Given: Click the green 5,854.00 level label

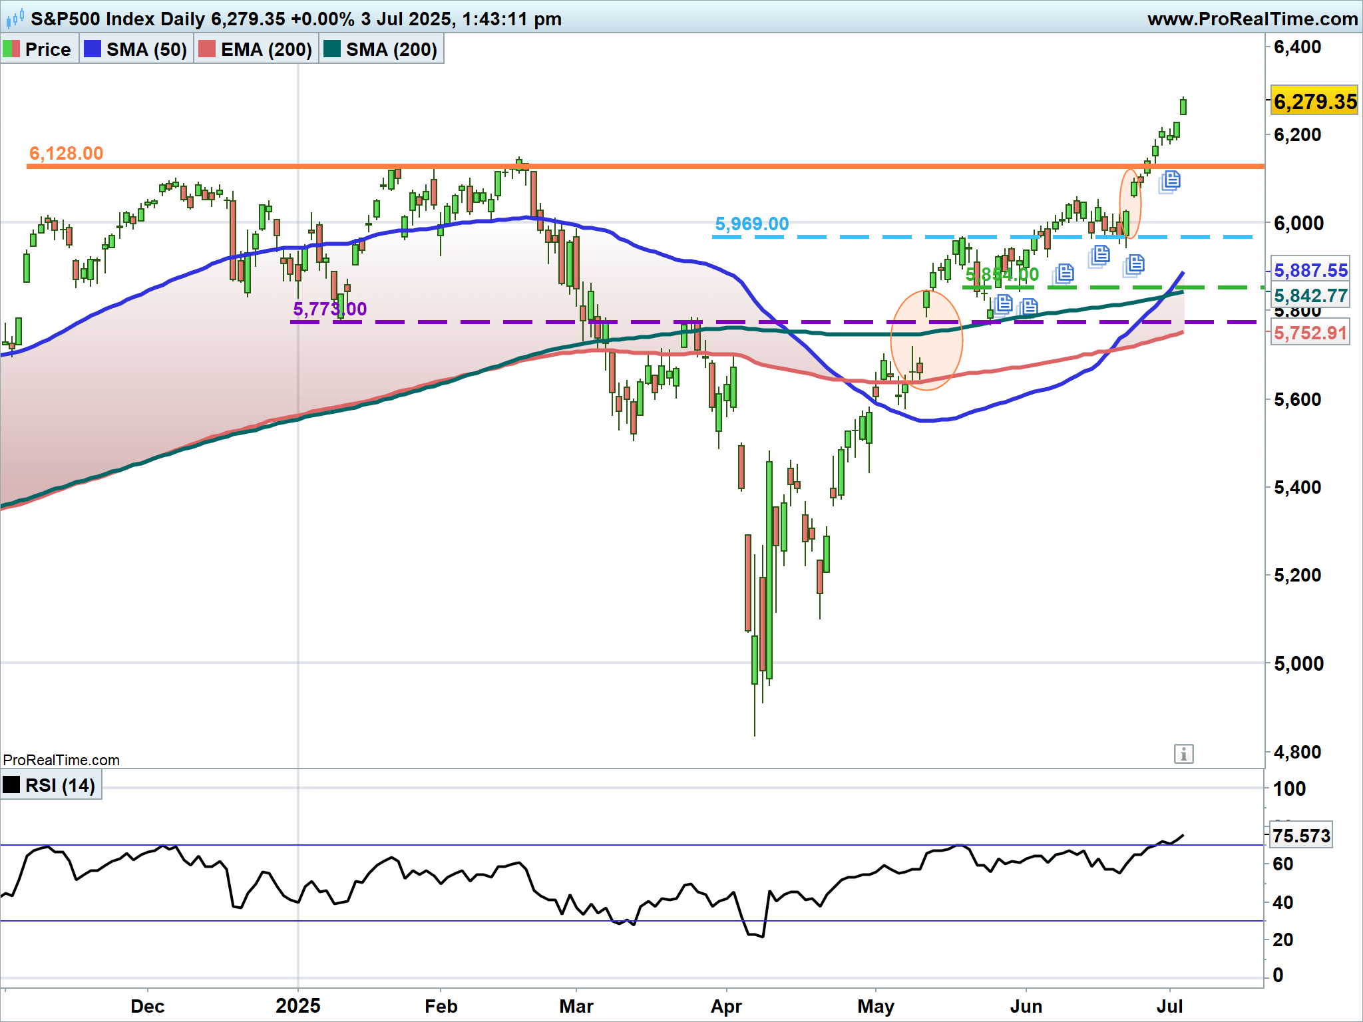Looking at the screenshot, I should [1002, 274].
